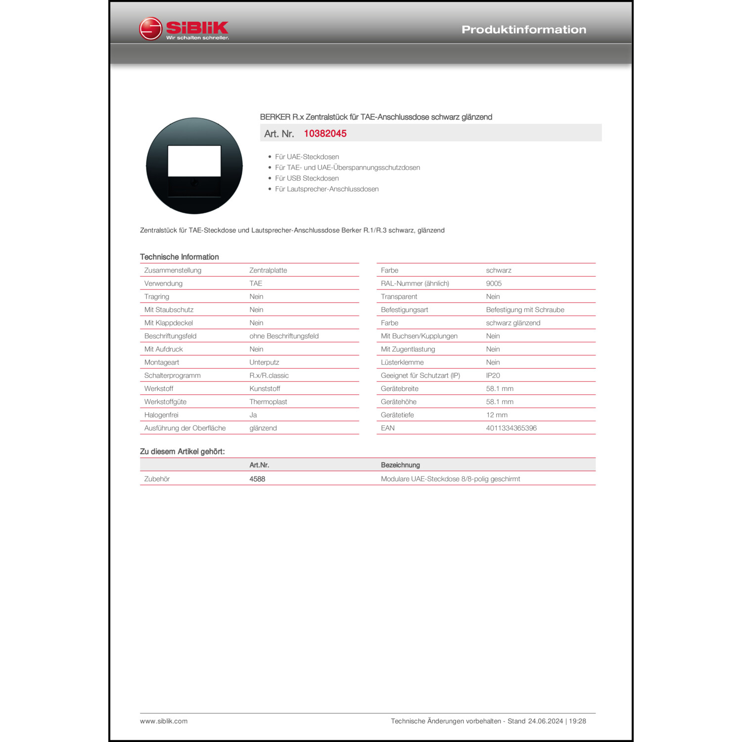The width and height of the screenshot is (742, 742).
Task: Click the Produktinformation header title
Action: pos(524,30)
